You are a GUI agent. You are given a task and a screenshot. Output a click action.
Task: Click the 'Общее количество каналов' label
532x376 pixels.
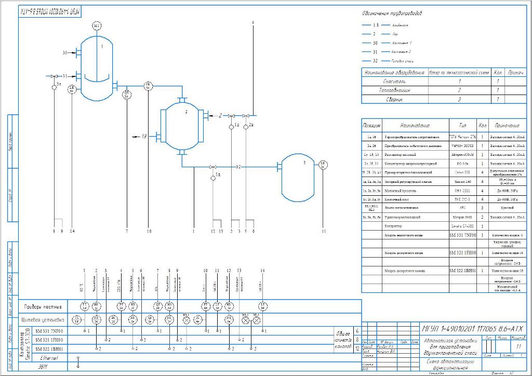tap(342, 340)
